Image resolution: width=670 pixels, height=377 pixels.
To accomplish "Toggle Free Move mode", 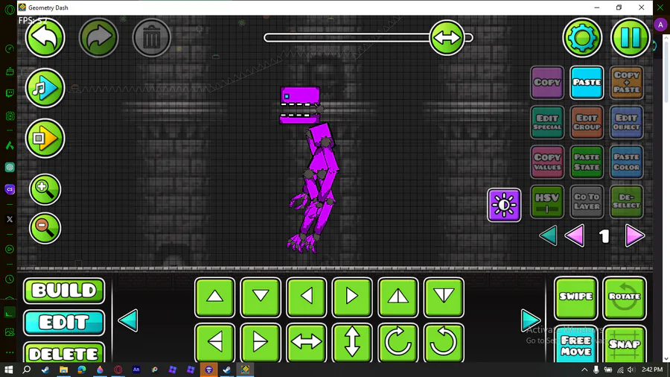I will (576, 344).
